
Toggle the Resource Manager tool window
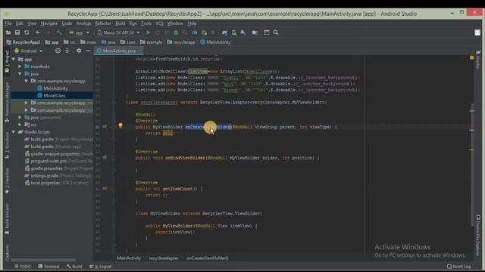coord(7,102)
